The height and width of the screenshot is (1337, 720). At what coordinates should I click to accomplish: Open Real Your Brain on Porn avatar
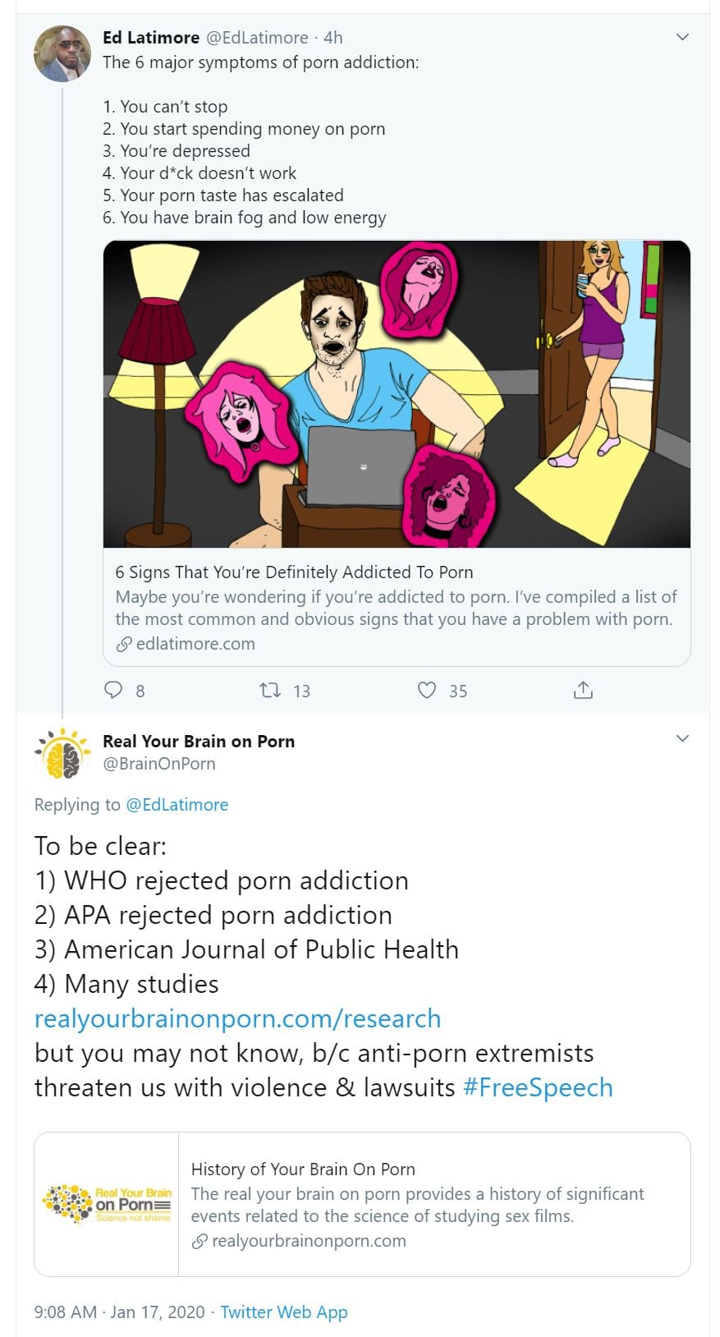pyautogui.click(x=62, y=752)
